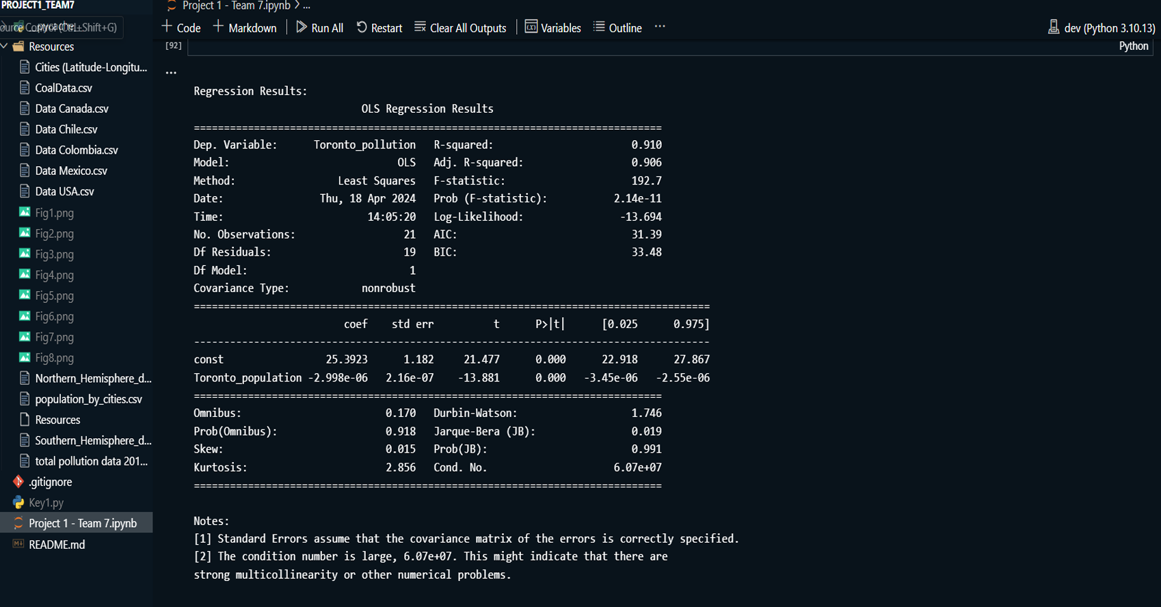The image size is (1161, 607).
Task: Change cell language mode Python
Action: click(1133, 46)
